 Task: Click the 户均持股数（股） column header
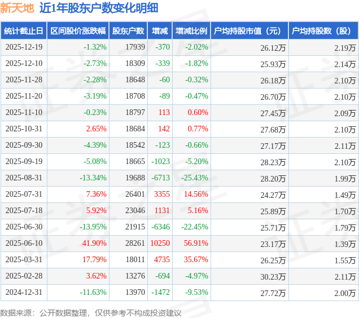point(323,31)
